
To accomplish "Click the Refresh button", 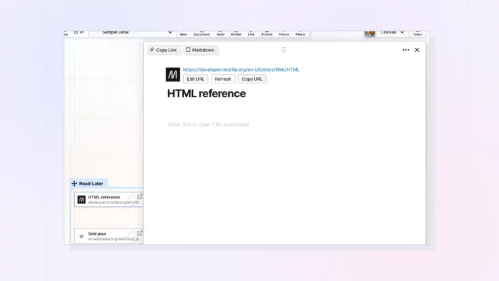I will [223, 79].
